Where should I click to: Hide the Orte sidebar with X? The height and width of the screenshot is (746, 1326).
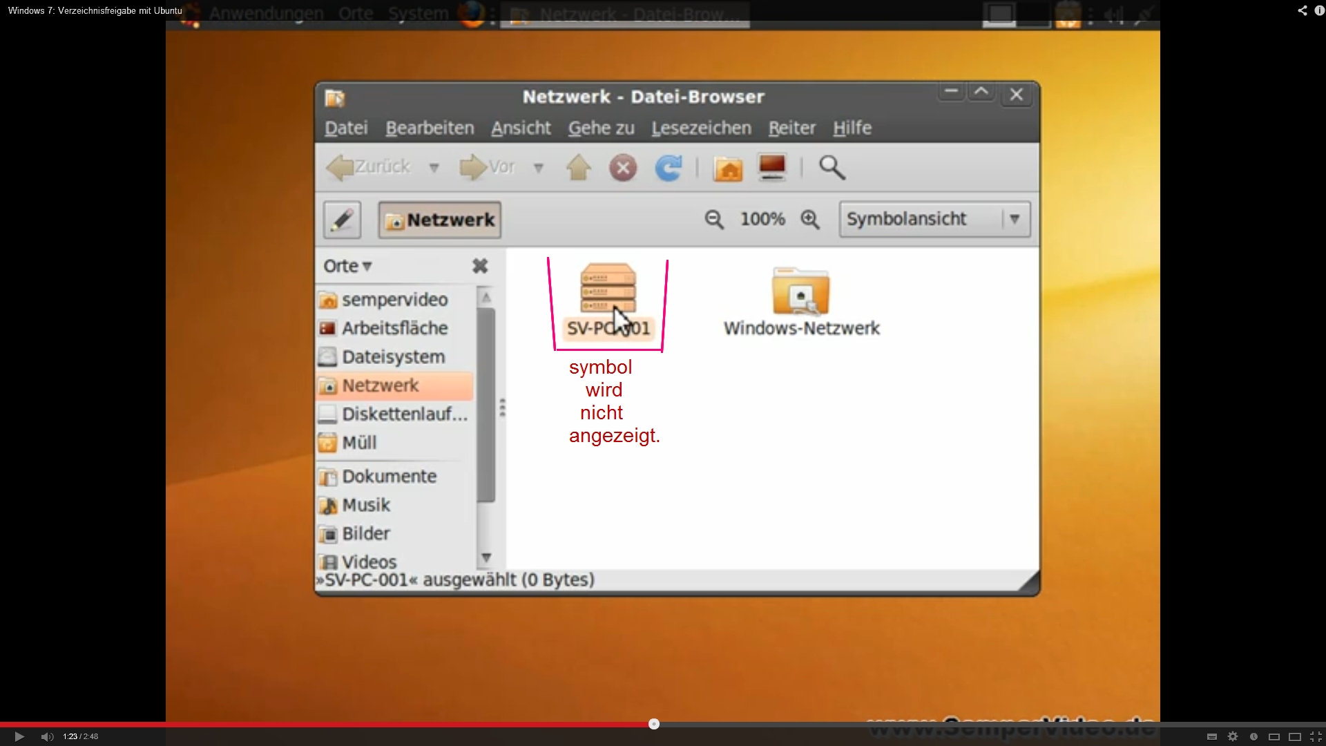480,266
